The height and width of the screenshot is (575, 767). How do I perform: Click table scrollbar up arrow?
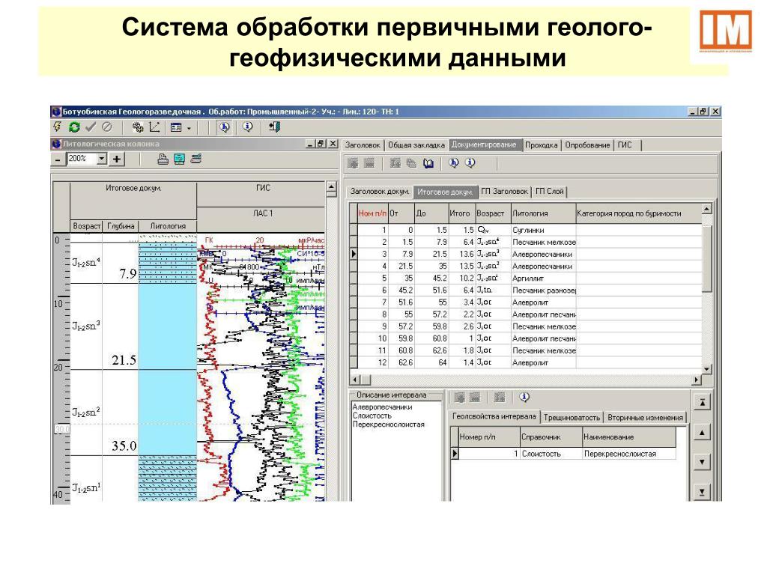click(x=706, y=210)
